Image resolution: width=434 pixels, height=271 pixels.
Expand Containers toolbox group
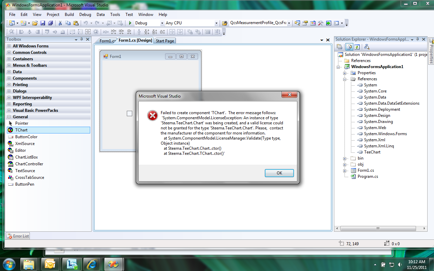[x=8, y=59]
